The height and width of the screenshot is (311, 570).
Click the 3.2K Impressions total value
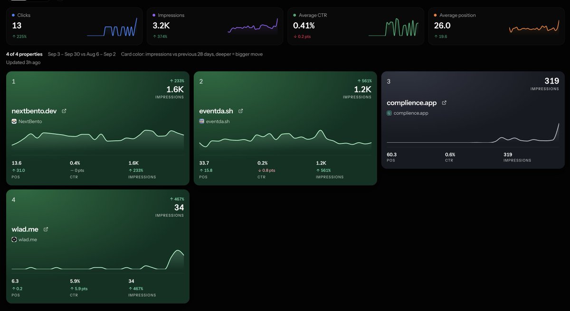tap(162, 26)
